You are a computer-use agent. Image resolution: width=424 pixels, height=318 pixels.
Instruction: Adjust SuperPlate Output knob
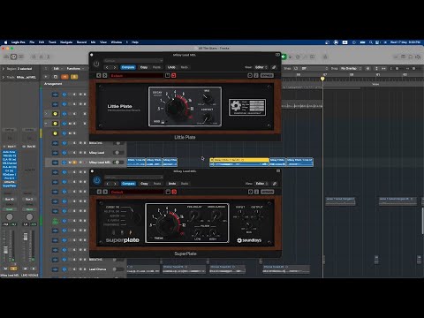257,213
